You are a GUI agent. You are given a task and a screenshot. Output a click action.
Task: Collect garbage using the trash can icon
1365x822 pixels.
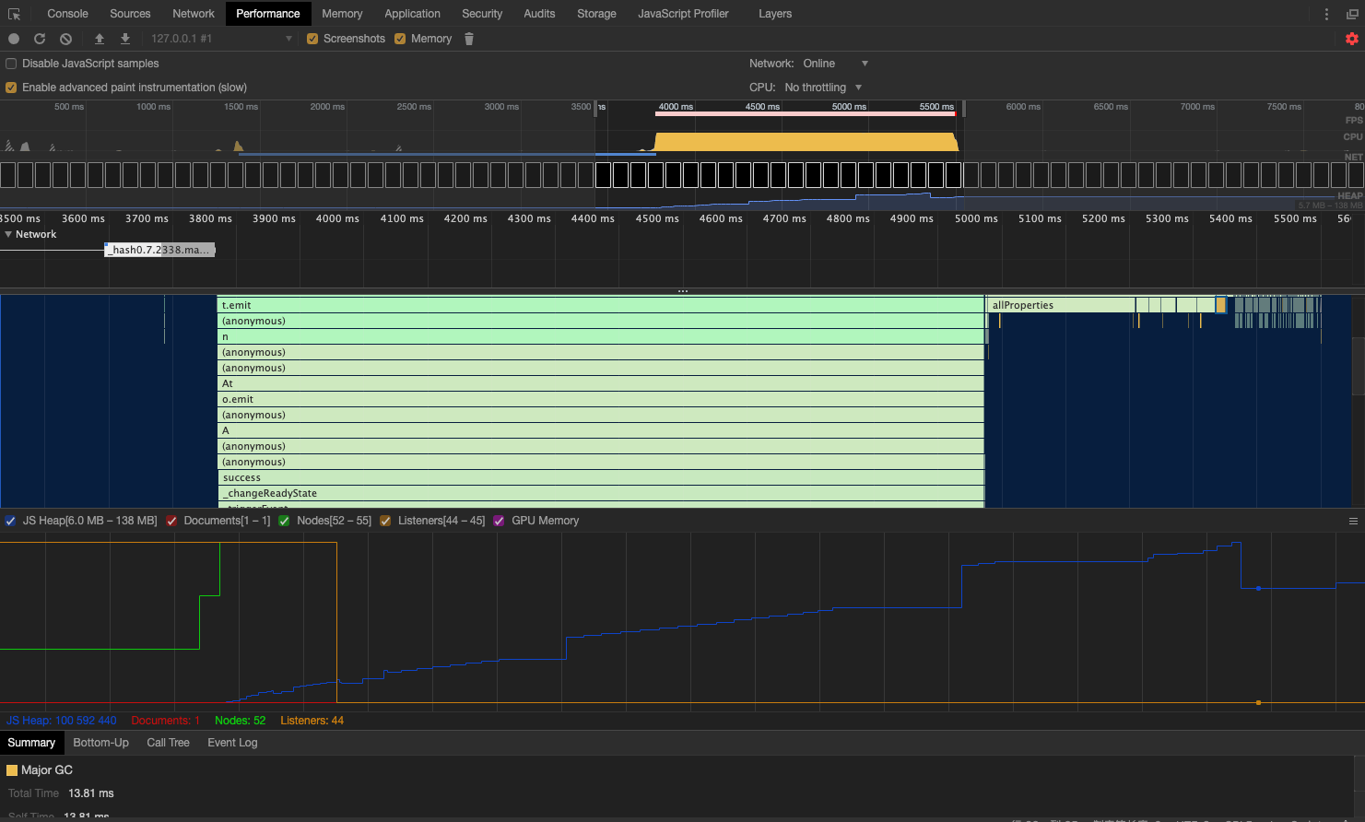(x=469, y=39)
